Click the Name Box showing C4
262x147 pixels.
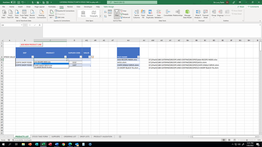pos(10,25)
